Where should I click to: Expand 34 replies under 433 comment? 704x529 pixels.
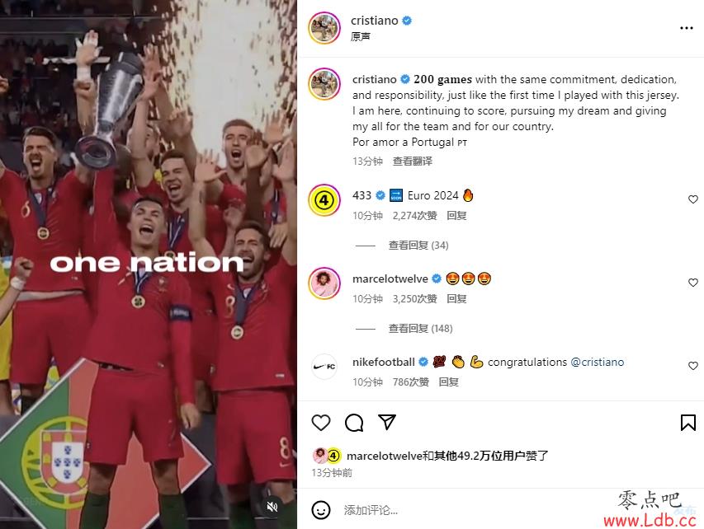pyautogui.click(x=418, y=246)
